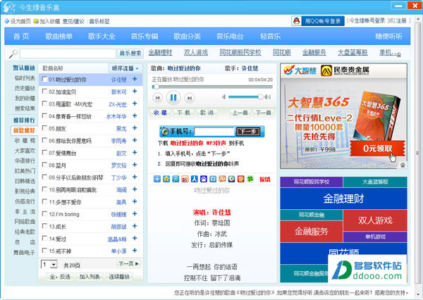Add song 07 爱情舞台 via plus icon

135,153
